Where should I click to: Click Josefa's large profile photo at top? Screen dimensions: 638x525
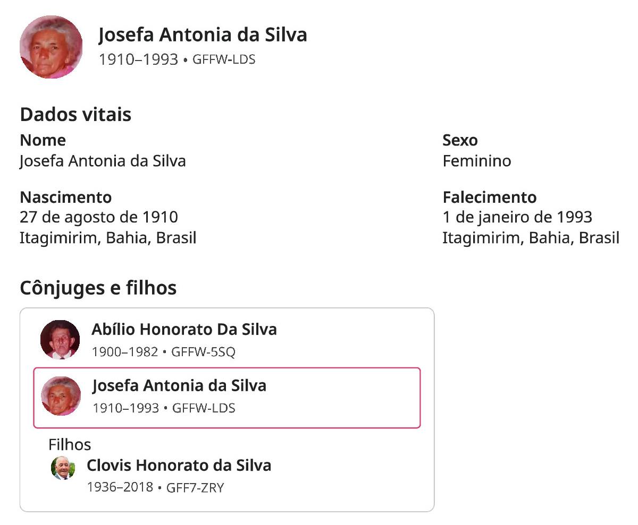tap(51, 47)
